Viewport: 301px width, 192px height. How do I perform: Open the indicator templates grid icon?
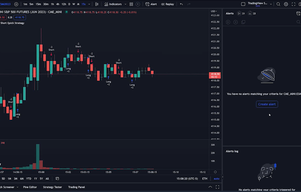(x=132, y=4)
